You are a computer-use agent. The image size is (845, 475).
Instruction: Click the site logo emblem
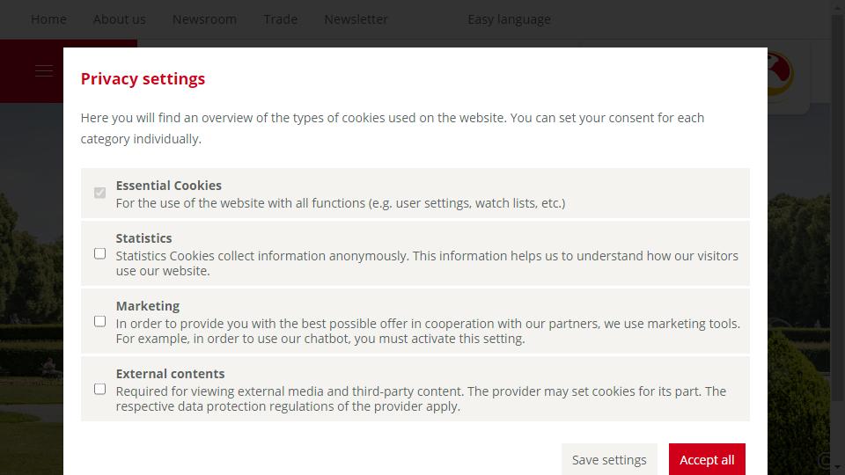[781, 74]
